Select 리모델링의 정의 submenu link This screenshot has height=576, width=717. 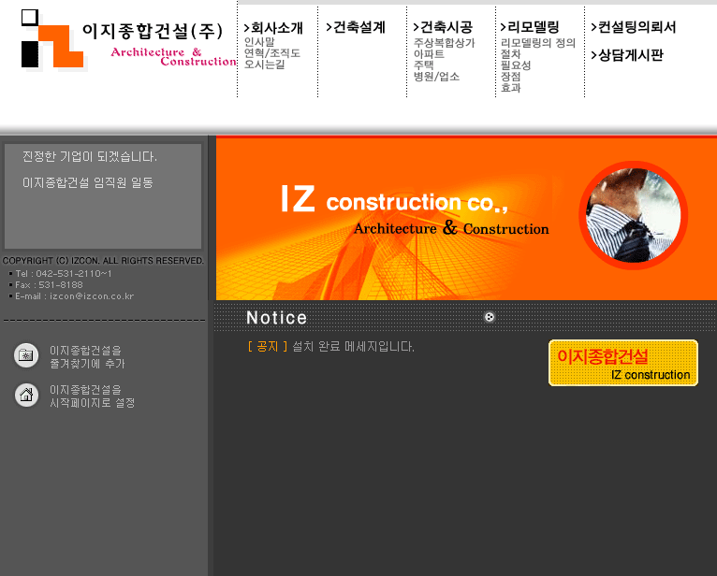pos(537,43)
